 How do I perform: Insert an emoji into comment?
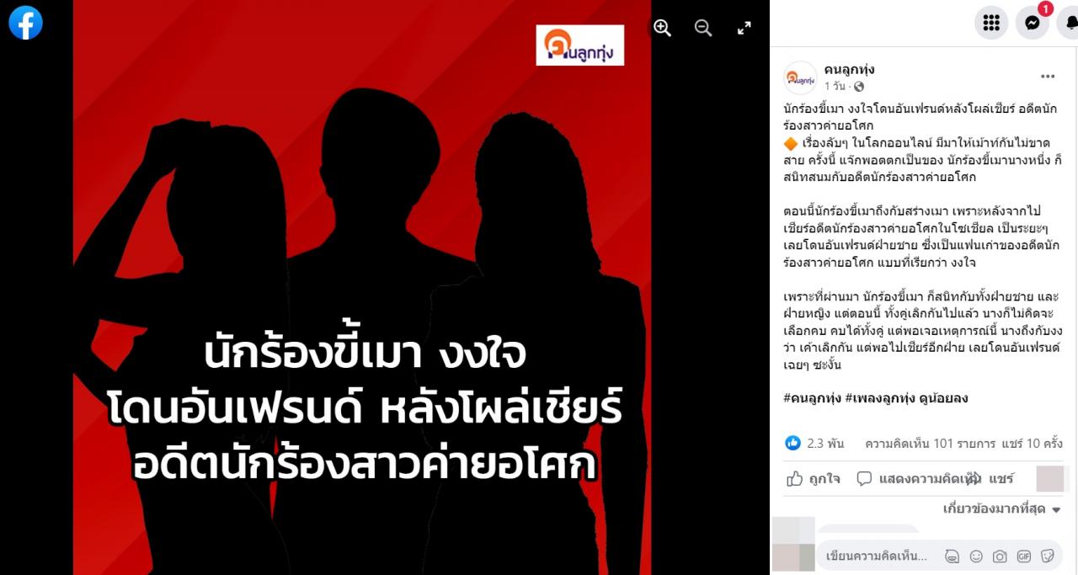coord(976,556)
